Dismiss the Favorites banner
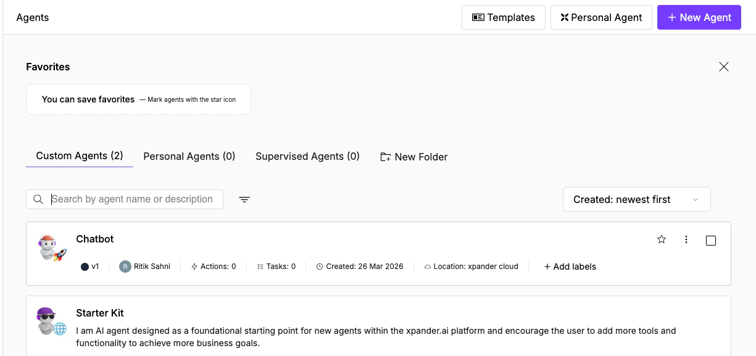 pyautogui.click(x=724, y=67)
